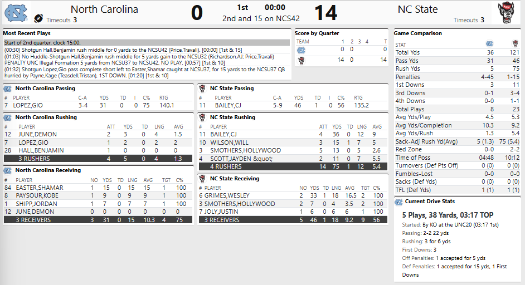Click the team logo in North Carolina Receiving header
Viewport: 525px width, 285px height.
pyautogui.click(x=8, y=170)
